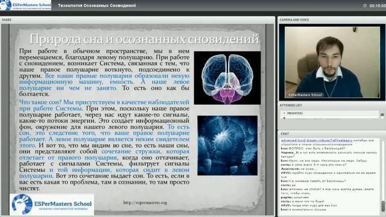
Task: Click the slide page number 5
Action: (253, 204)
